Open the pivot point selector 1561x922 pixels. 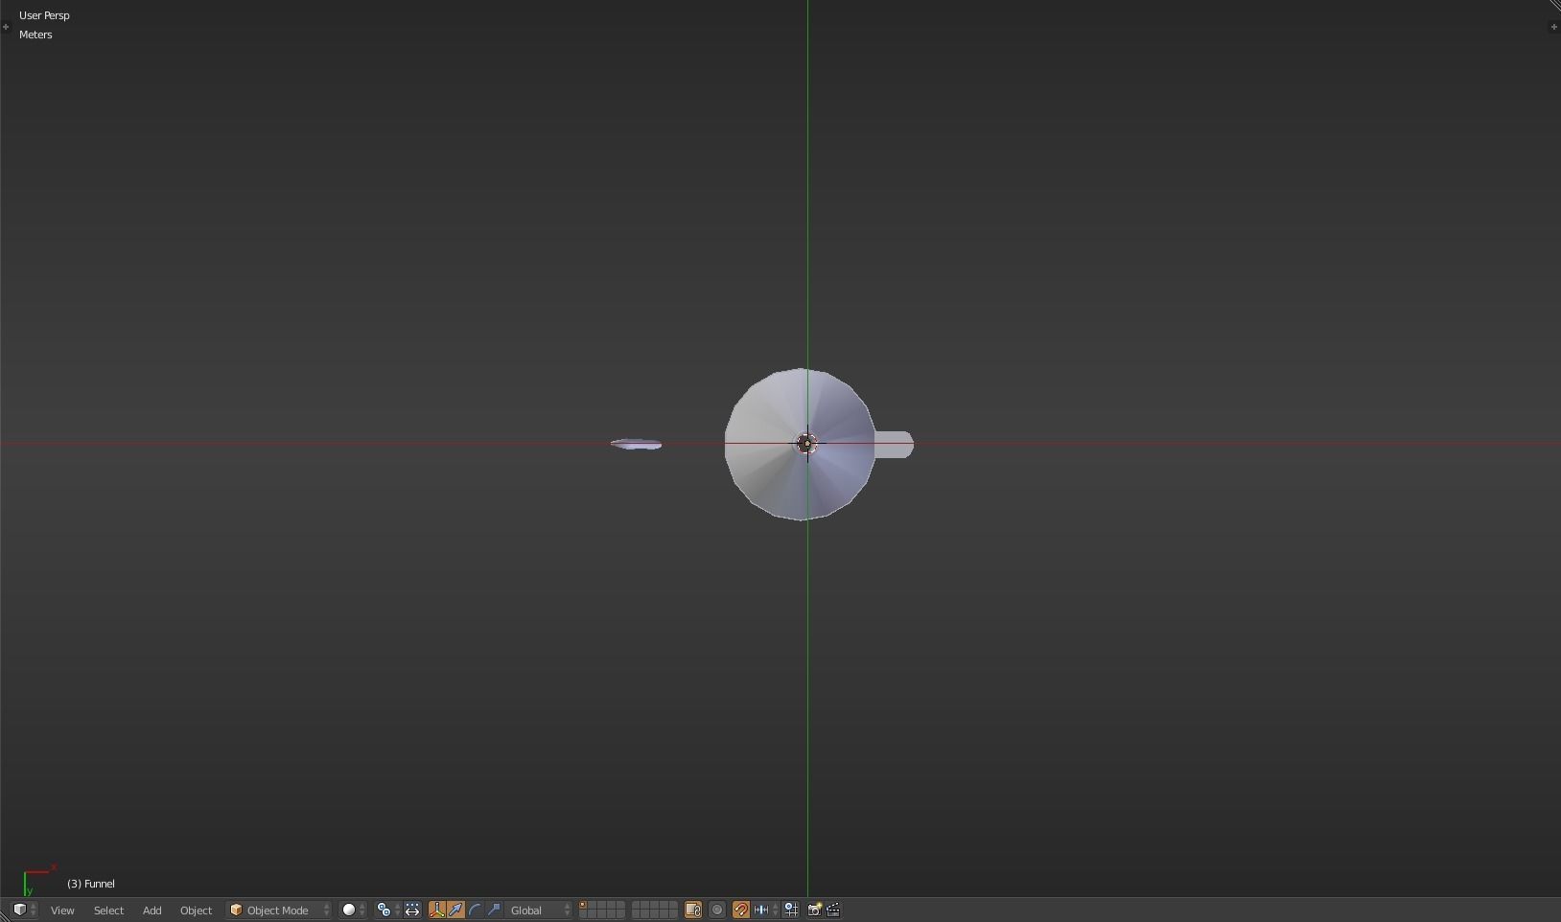(388, 910)
